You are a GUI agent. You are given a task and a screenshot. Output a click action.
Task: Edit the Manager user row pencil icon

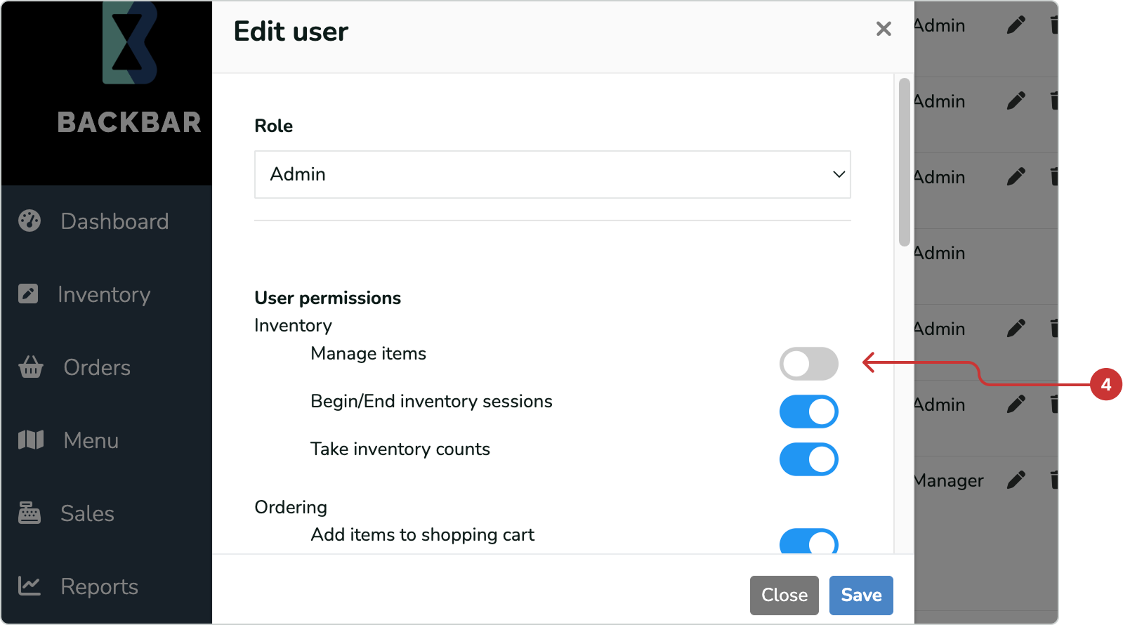pyautogui.click(x=1016, y=480)
